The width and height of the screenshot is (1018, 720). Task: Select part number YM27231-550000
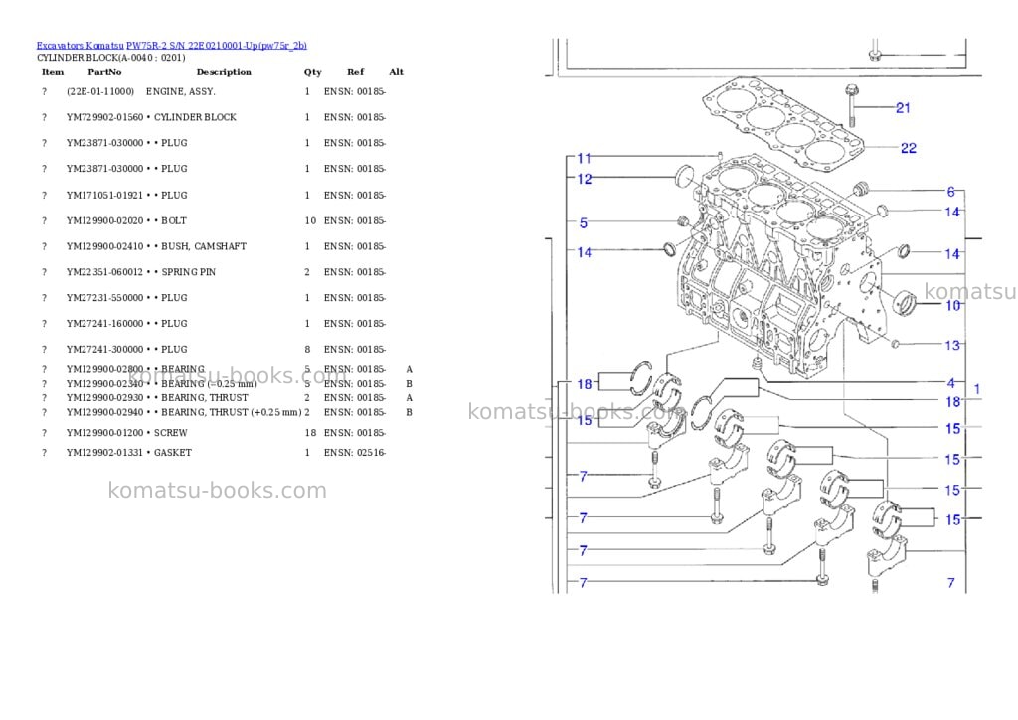tap(104, 298)
